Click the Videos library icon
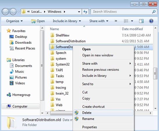The height and width of the screenshot is (131, 159). pos(12,83)
